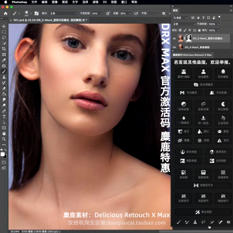The width and height of the screenshot is (233, 233).
Task: Click the highlight repair button
Action: 189,152
